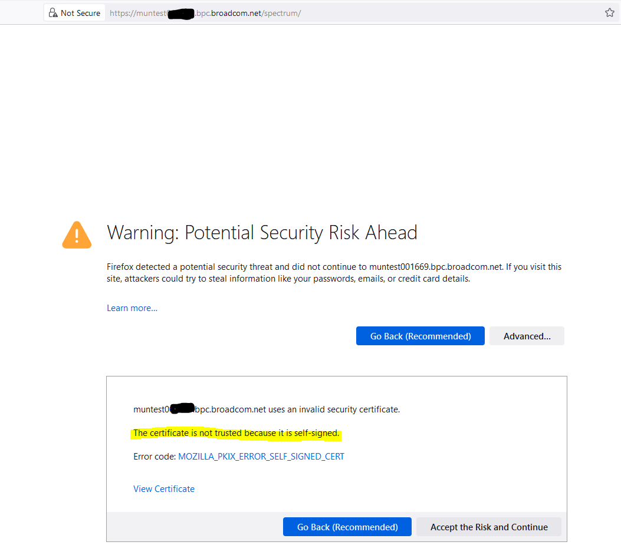Click the Firefox detected threat description paragraph
621x555 pixels.
point(334,273)
